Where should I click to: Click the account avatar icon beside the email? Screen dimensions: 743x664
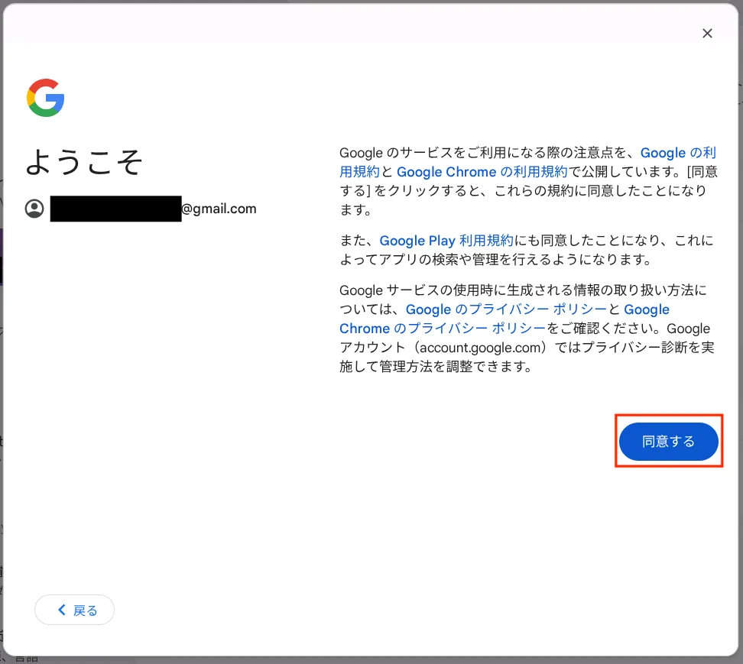[x=34, y=209]
